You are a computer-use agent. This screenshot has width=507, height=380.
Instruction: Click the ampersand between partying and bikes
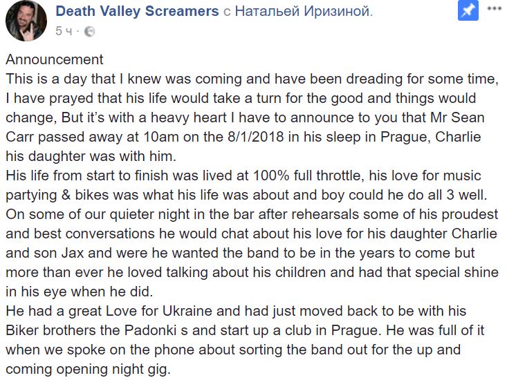pos(66,195)
